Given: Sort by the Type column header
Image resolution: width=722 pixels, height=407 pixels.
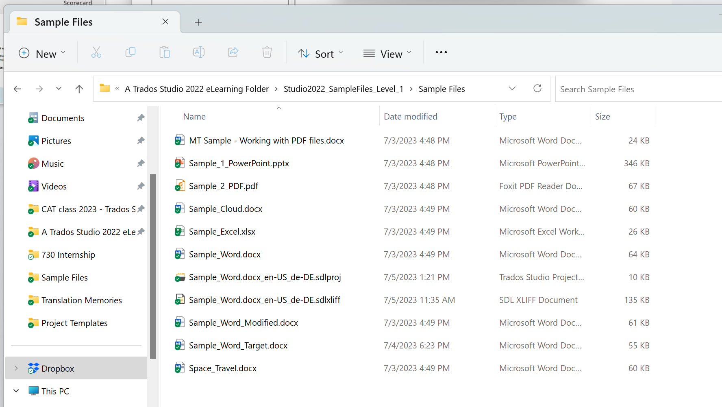Looking at the screenshot, I should pyautogui.click(x=508, y=117).
